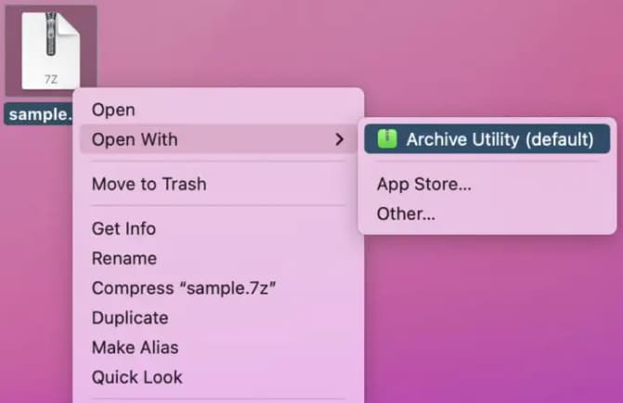The image size is (623, 403).
Task: Expand the Open With submenu chevron
Action: point(339,139)
